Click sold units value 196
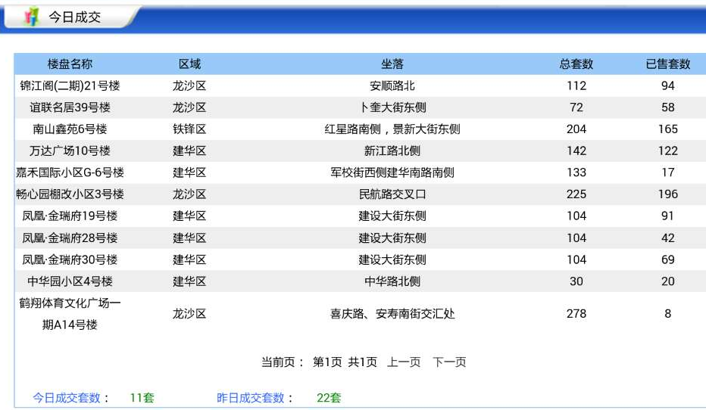 tap(667, 194)
